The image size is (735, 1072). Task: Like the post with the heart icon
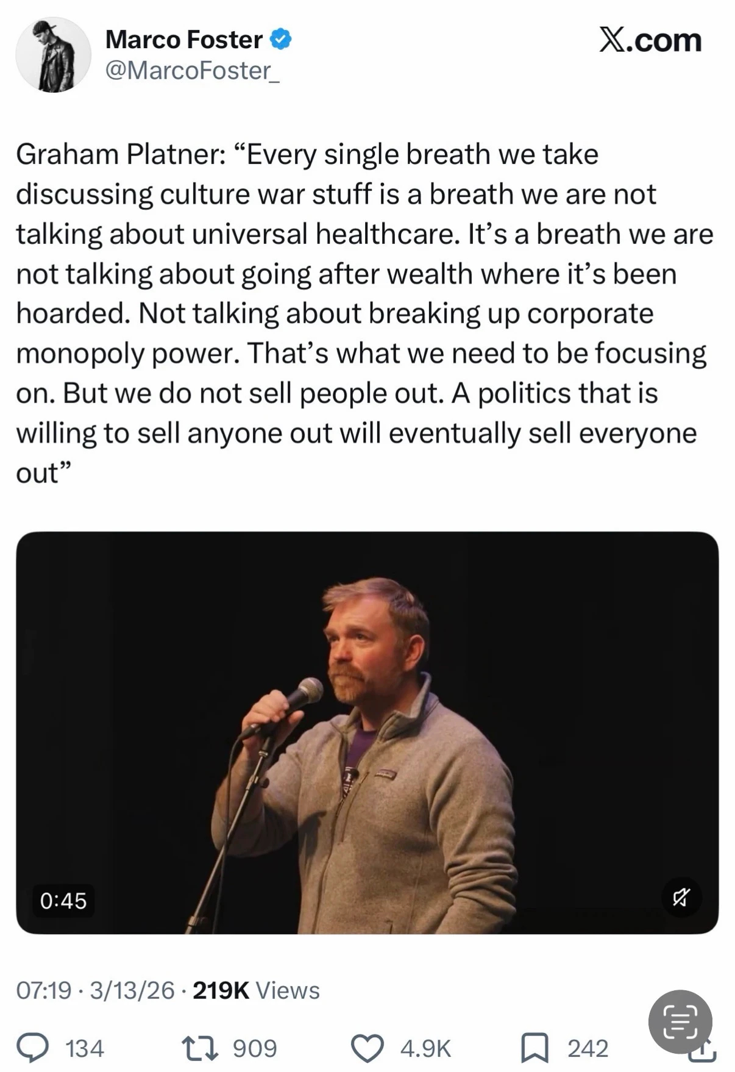(367, 1048)
